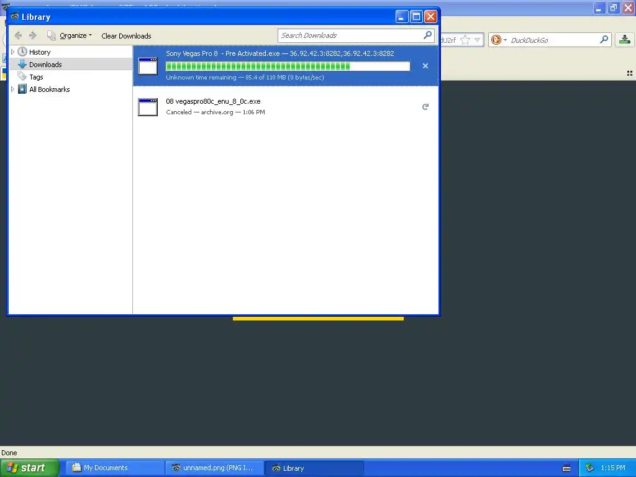Maximize the Library window
This screenshot has width=636, height=477.
pos(416,17)
